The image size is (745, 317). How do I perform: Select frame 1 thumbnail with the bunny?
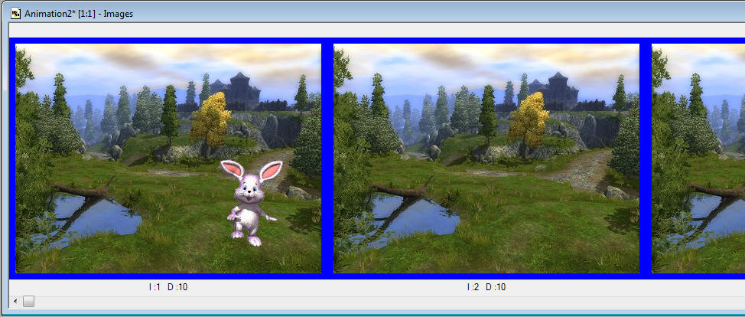pyautogui.click(x=168, y=158)
